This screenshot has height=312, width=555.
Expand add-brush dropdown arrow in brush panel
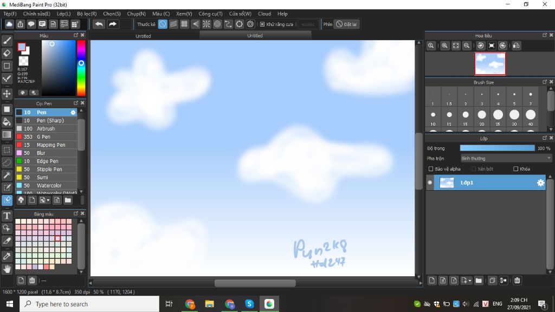tap(48, 200)
